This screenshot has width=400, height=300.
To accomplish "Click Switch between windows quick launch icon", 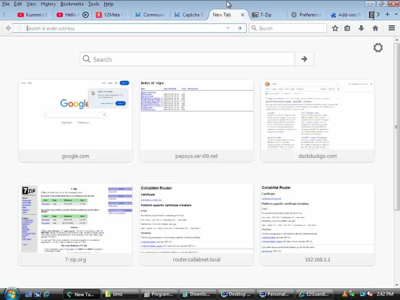I will [37, 294].
